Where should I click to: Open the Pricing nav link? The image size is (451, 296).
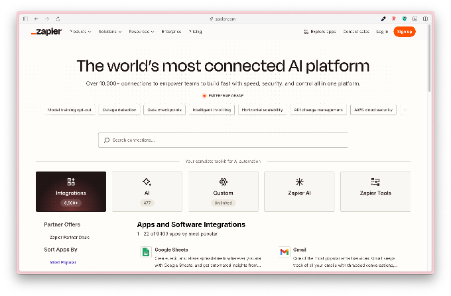[195, 32]
